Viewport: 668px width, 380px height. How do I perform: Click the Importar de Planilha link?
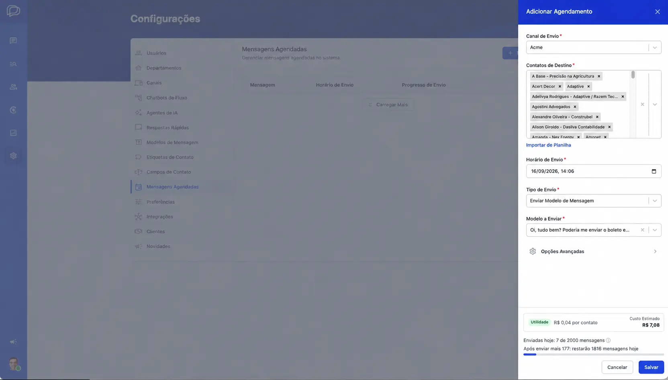pos(548,145)
